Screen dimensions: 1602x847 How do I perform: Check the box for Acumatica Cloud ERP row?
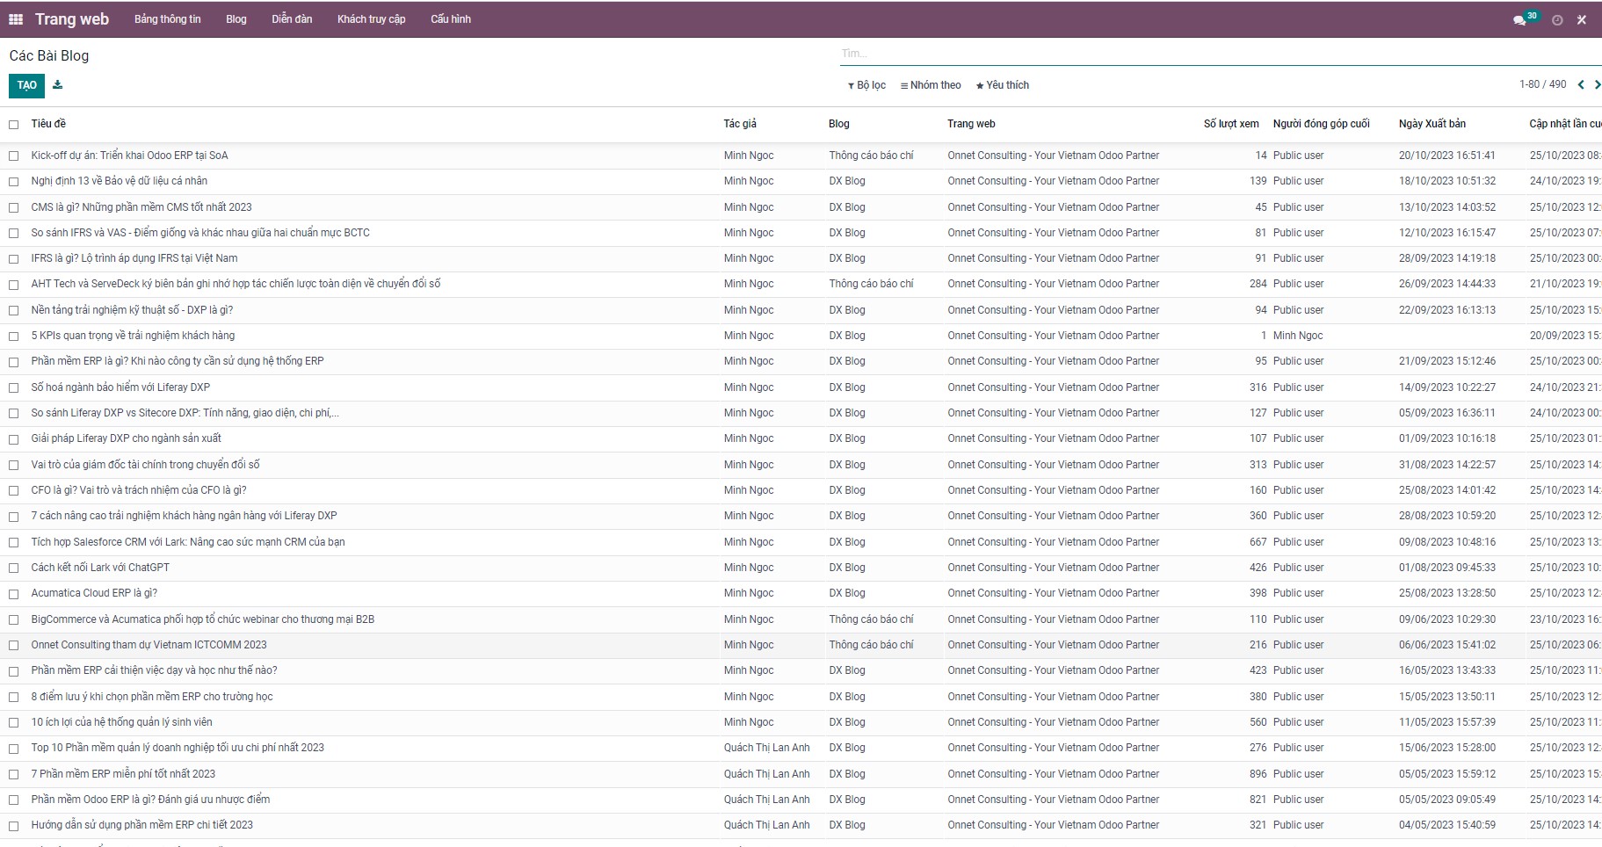(x=14, y=594)
